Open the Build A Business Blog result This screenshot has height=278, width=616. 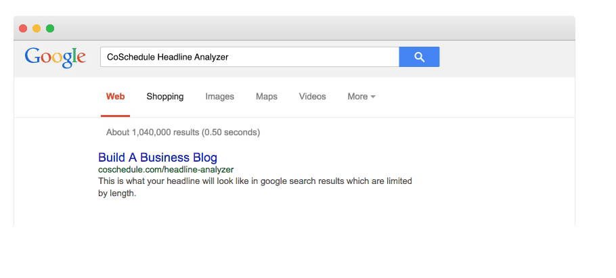(x=158, y=158)
